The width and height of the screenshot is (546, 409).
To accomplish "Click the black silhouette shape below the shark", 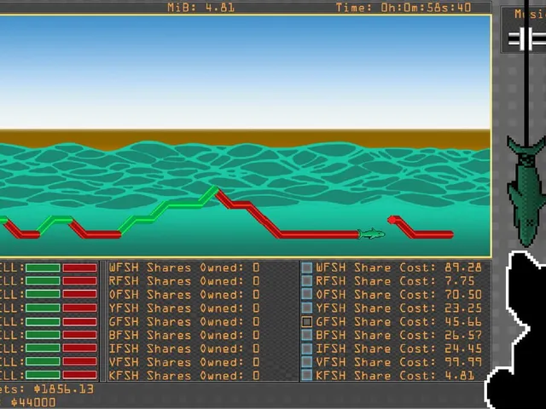I will point(516,331).
